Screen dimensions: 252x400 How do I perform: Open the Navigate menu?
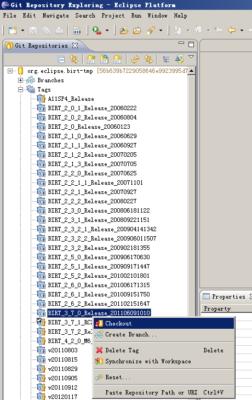55,15
